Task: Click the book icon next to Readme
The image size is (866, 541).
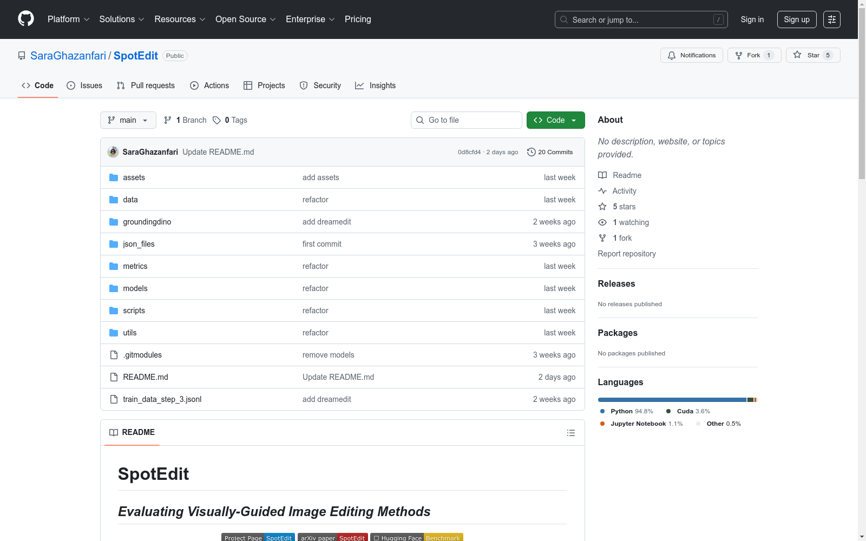Action: coord(602,175)
